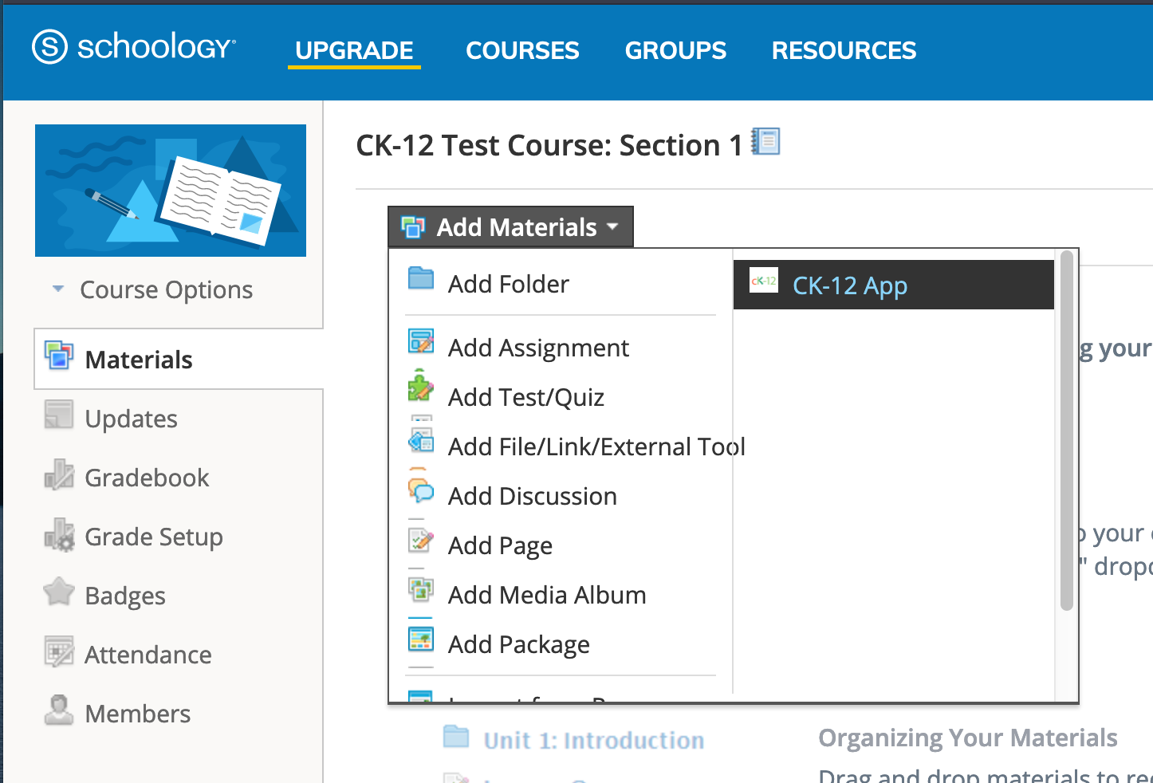Expand the Course Options dropdown

point(152,290)
